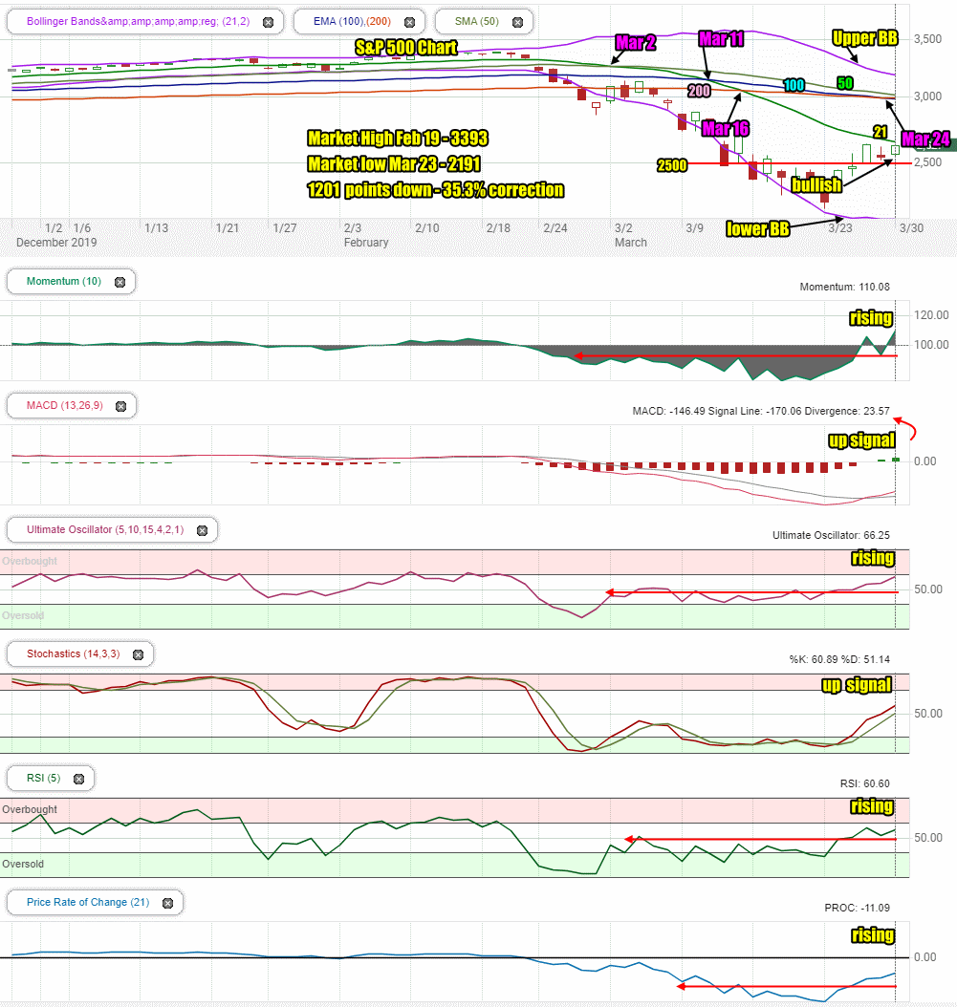Close the Momentum (10) panel with its X
Viewport: 957px width, 1007px height.
[x=120, y=282]
